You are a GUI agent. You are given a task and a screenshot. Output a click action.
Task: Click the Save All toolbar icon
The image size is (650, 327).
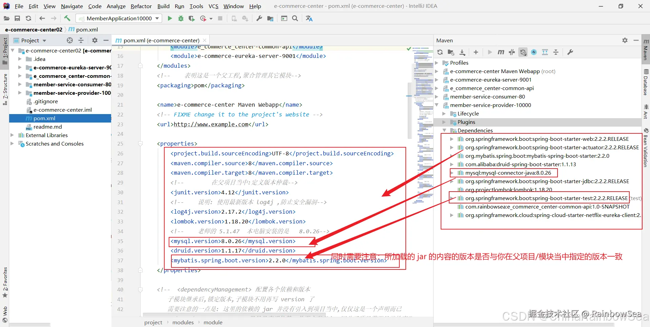(17, 18)
